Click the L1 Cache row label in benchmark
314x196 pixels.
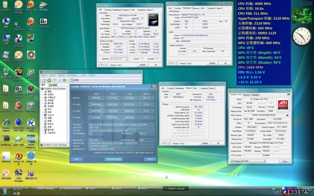(77, 104)
